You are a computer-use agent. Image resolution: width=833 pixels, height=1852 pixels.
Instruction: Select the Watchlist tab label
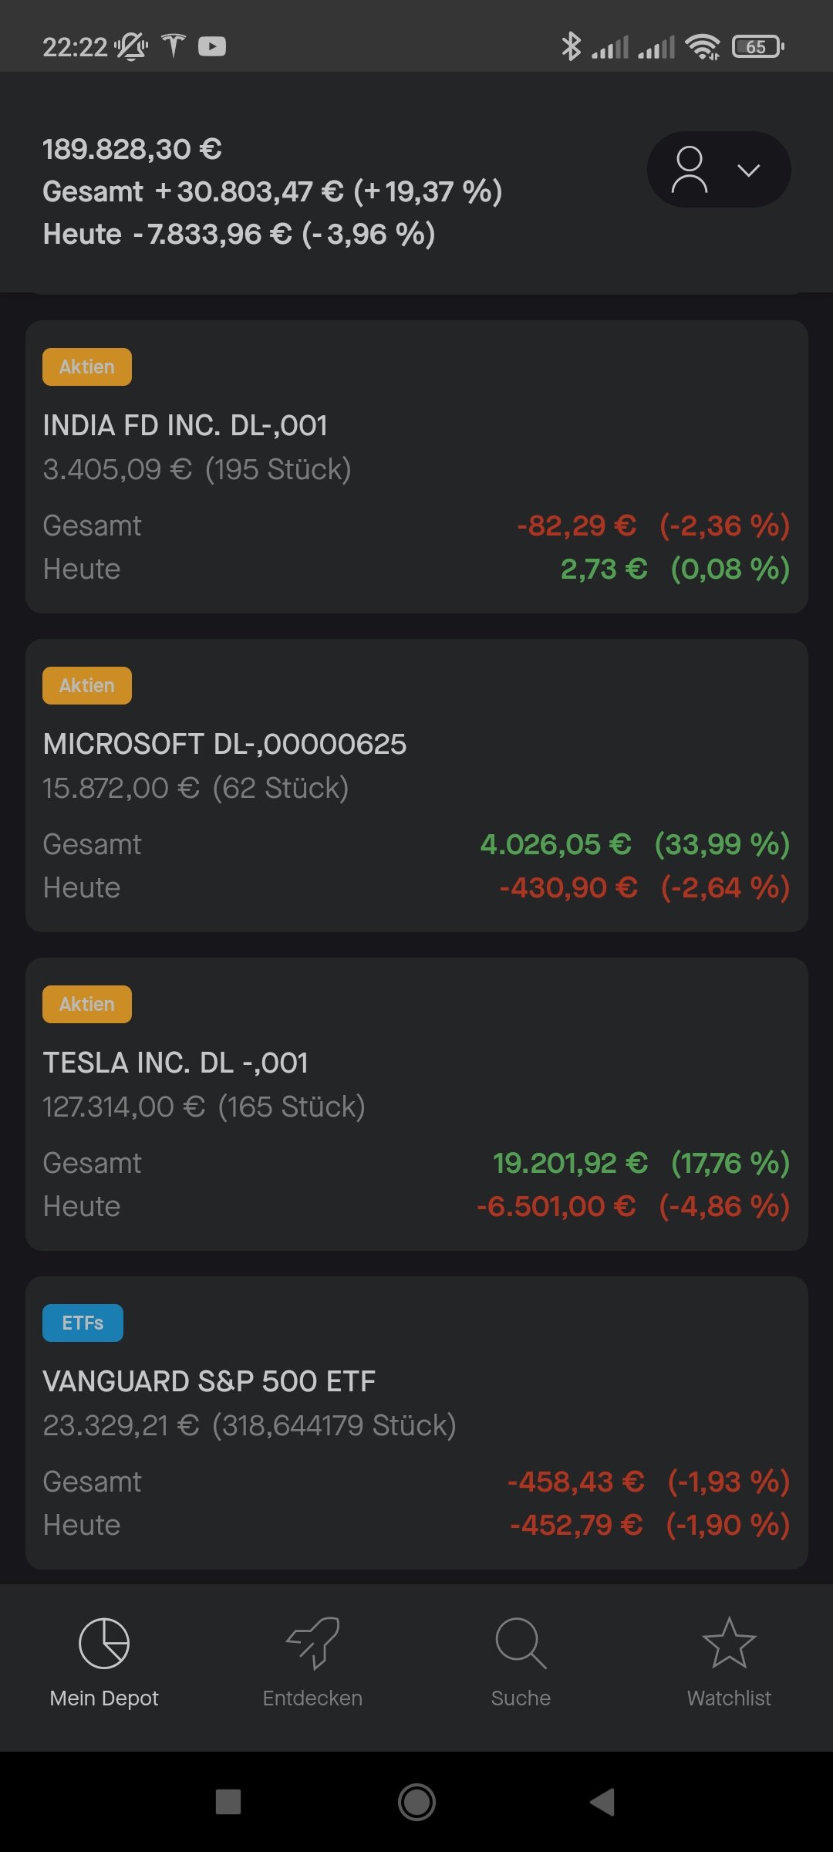(729, 1698)
